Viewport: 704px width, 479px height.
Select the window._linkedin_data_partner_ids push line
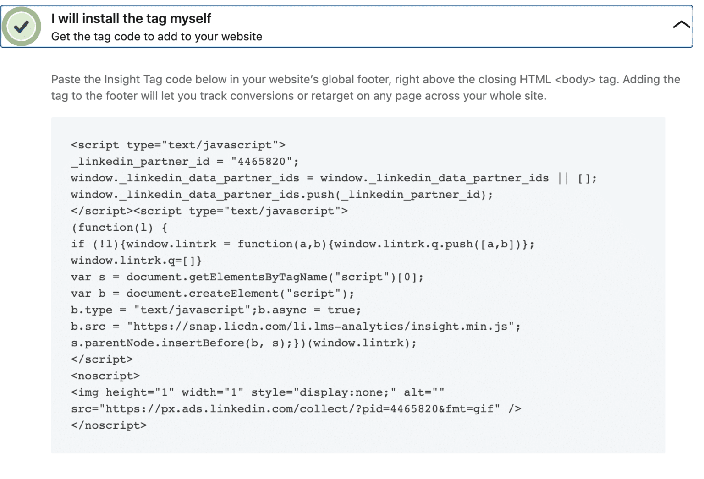click(282, 194)
